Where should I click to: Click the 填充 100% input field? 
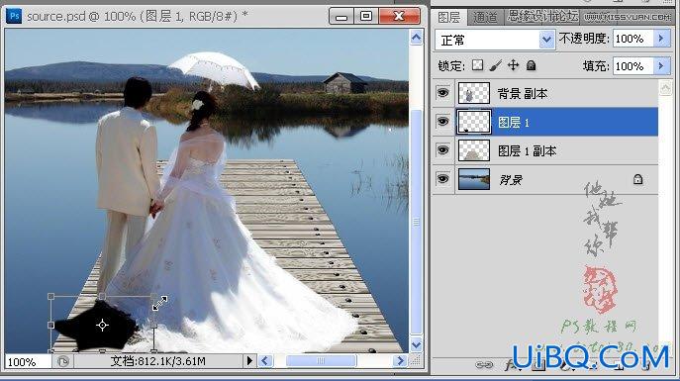(x=633, y=66)
